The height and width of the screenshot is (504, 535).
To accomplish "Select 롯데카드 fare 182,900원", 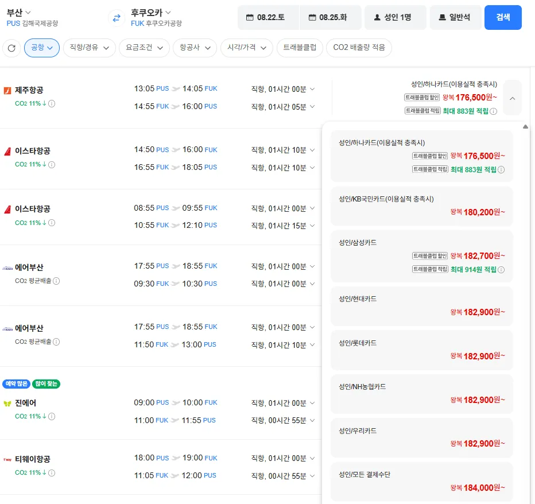I will [x=422, y=350].
